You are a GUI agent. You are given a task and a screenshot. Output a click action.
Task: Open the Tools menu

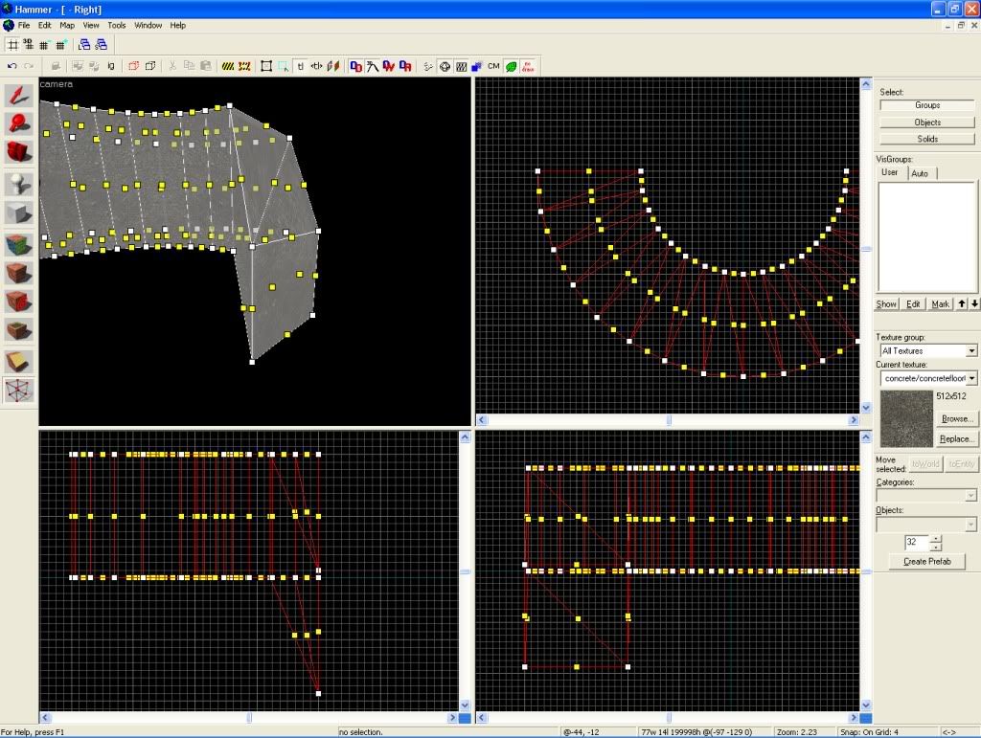point(116,25)
